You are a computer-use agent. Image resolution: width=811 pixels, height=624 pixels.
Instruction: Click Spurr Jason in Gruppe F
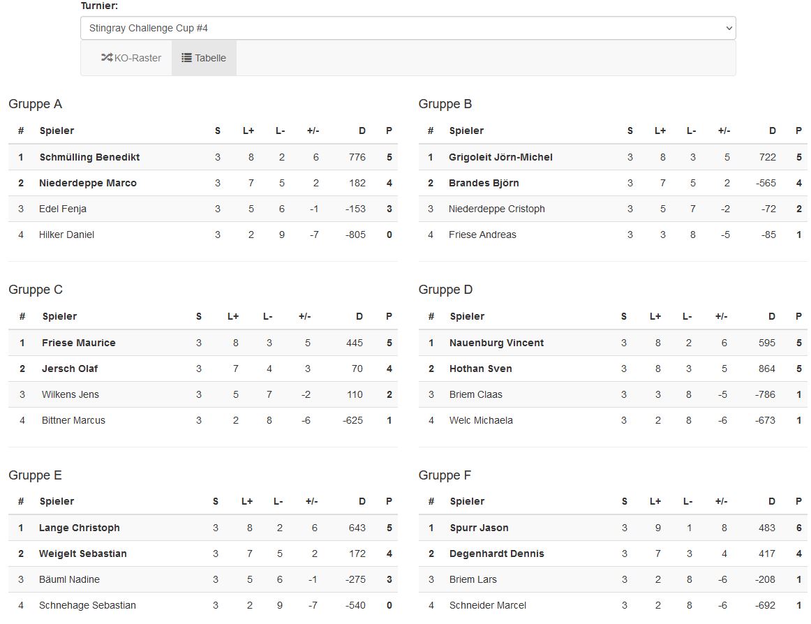[x=479, y=528]
